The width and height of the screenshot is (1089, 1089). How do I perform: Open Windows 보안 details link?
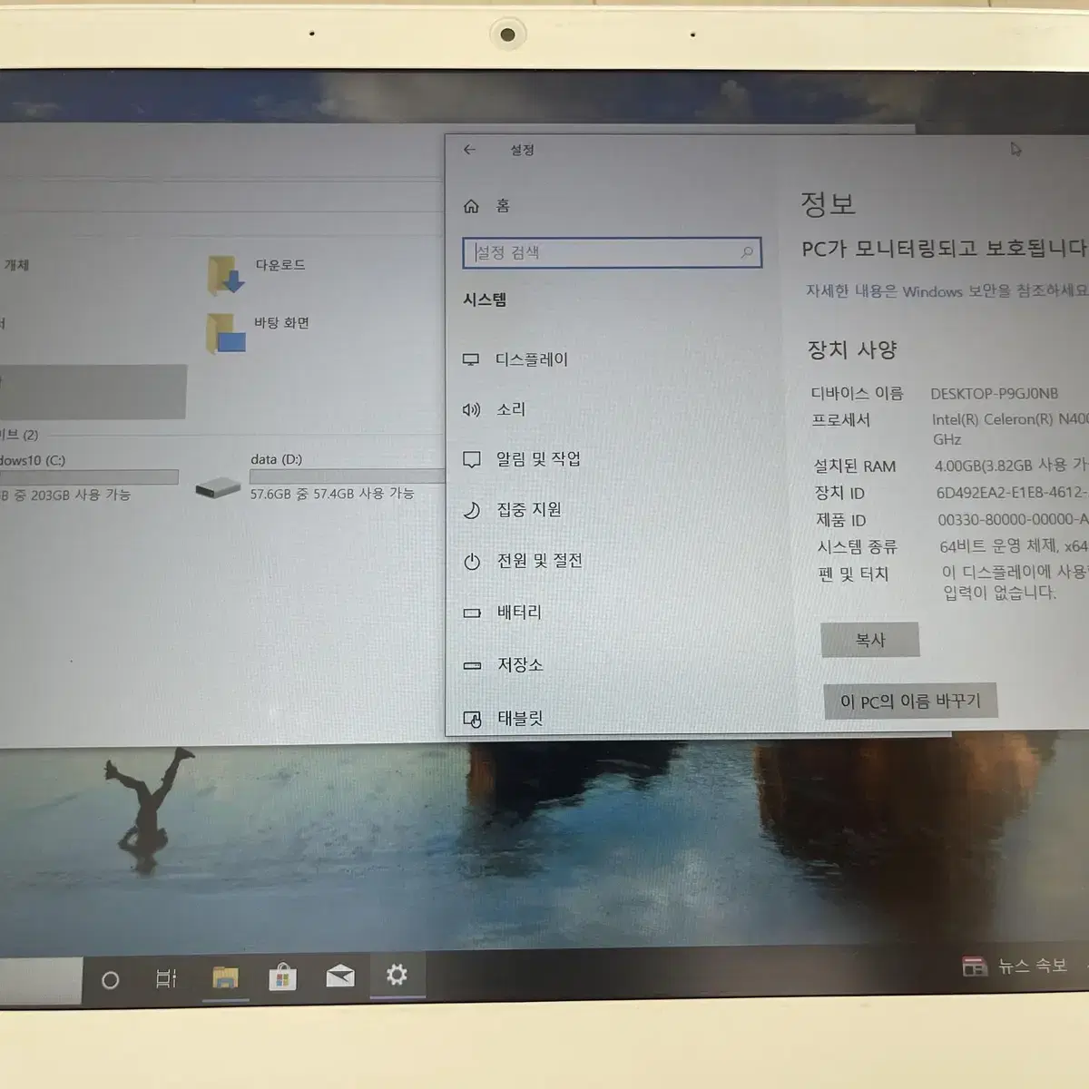click(946, 291)
